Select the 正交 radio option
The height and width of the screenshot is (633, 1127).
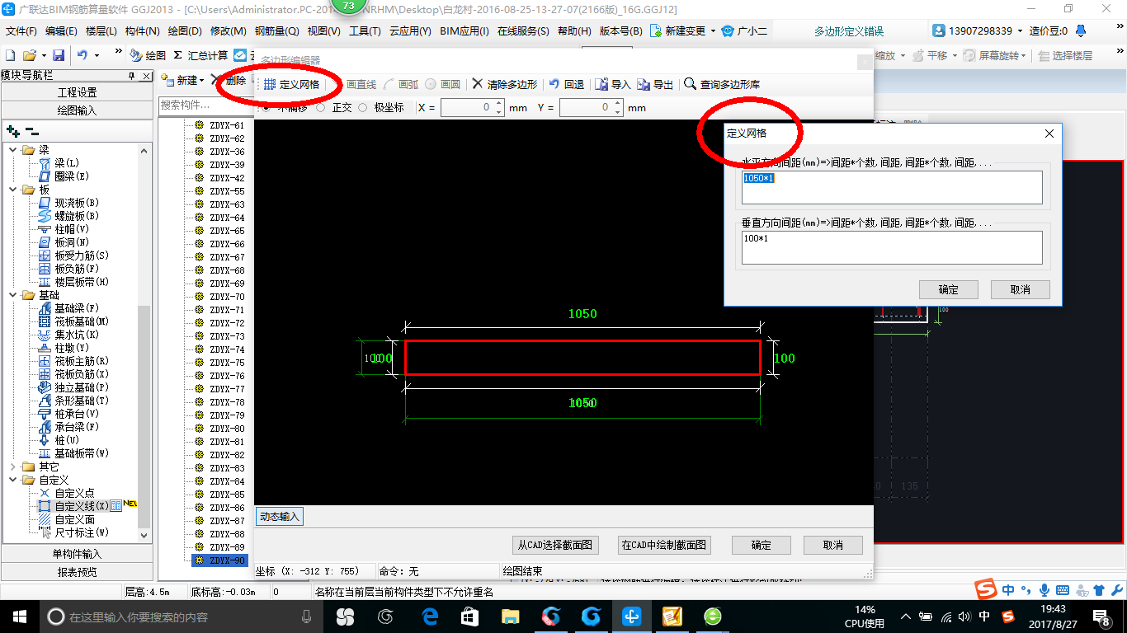321,108
